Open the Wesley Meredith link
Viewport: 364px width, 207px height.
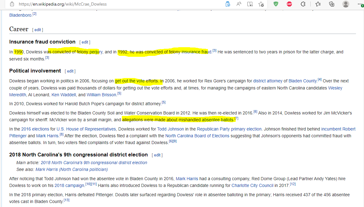coord(335,88)
